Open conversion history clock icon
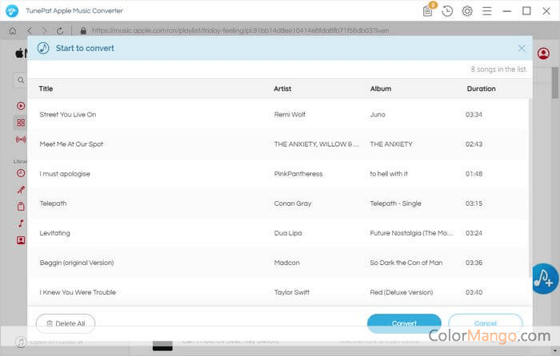560x356 pixels. pos(447,11)
